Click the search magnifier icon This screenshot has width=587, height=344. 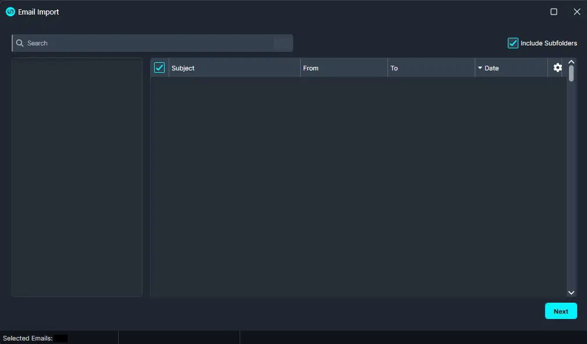[20, 43]
